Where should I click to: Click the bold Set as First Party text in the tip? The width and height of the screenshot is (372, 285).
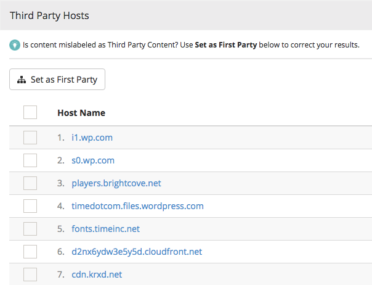(226, 44)
